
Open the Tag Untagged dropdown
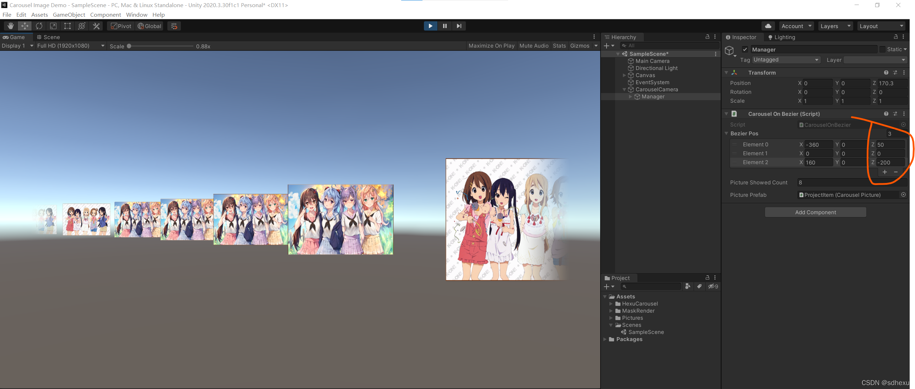click(x=785, y=60)
